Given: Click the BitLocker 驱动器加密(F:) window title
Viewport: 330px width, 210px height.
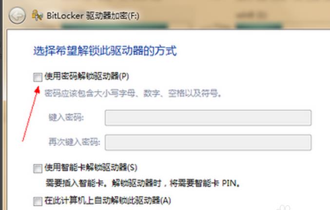Looking at the screenshot, I should (x=93, y=16).
